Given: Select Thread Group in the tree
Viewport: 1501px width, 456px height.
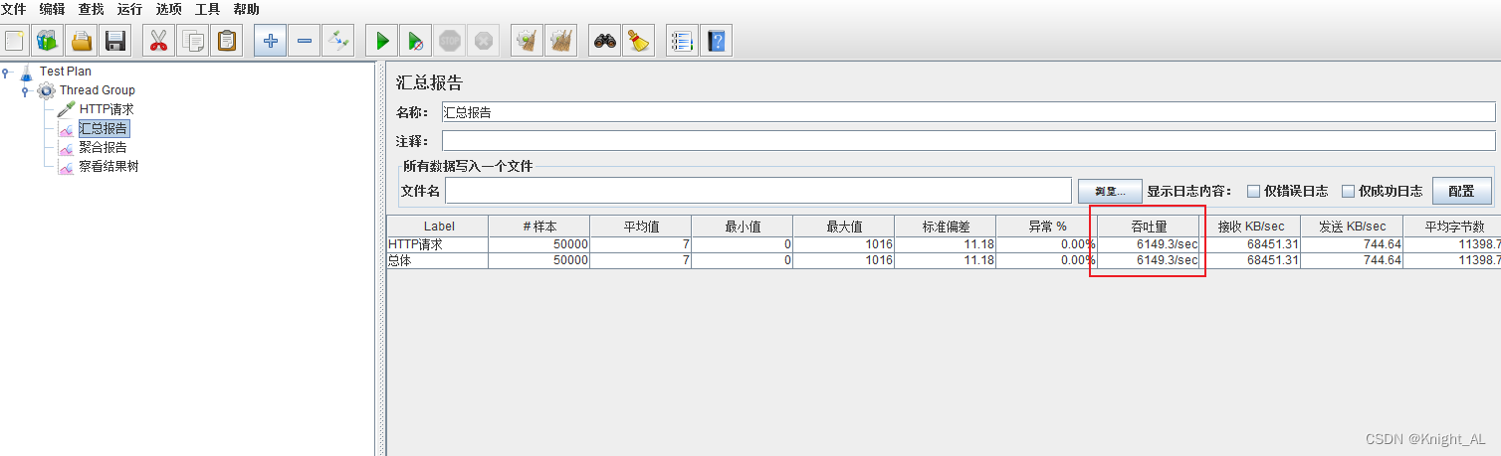Looking at the screenshot, I should pyautogui.click(x=97, y=90).
